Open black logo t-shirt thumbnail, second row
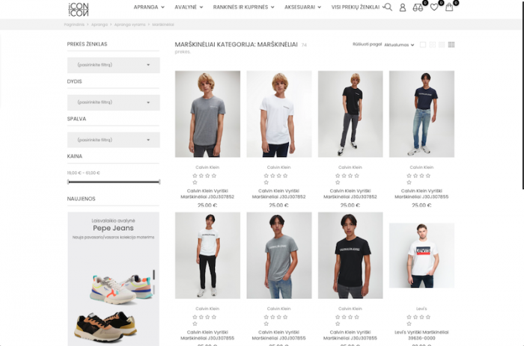 pos(350,256)
